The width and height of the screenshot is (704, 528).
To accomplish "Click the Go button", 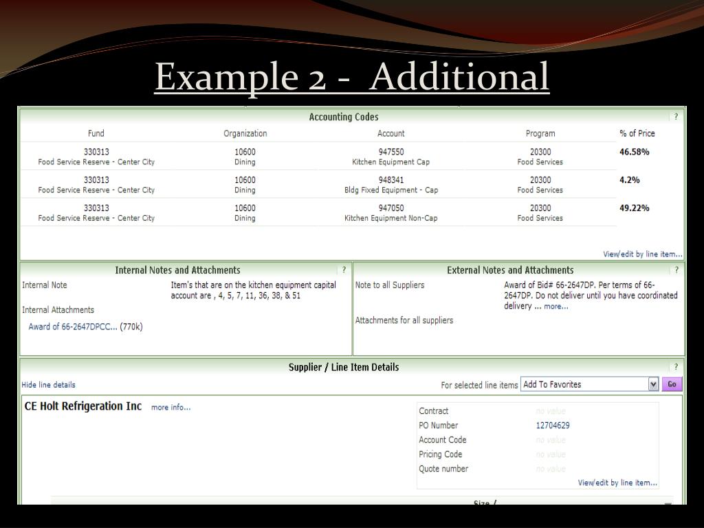I will 672,384.
